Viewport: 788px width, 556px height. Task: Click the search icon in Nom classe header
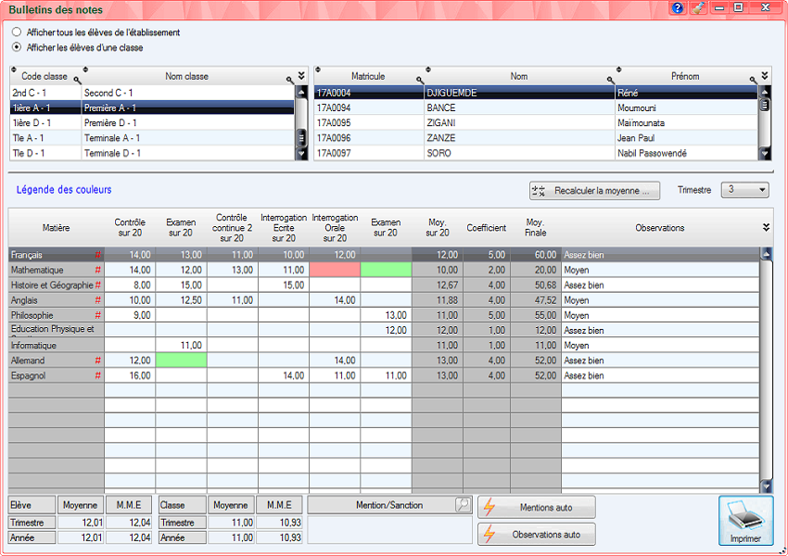(290, 81)
